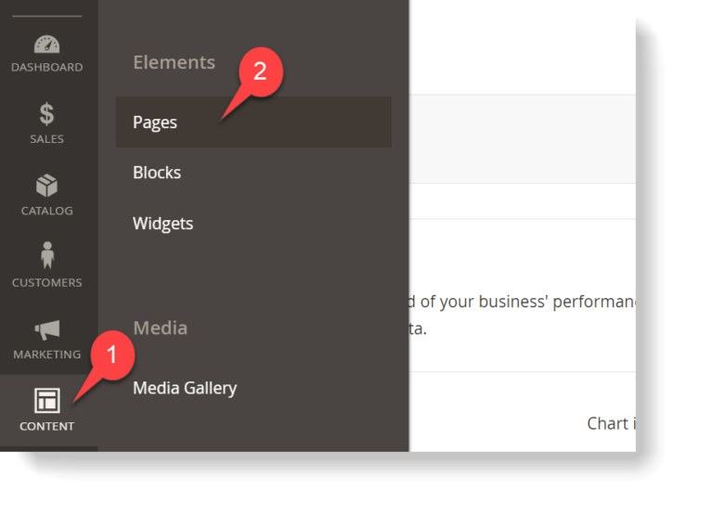Click the Media section heading
The image size is (713, 529).
tap(160, 328)
